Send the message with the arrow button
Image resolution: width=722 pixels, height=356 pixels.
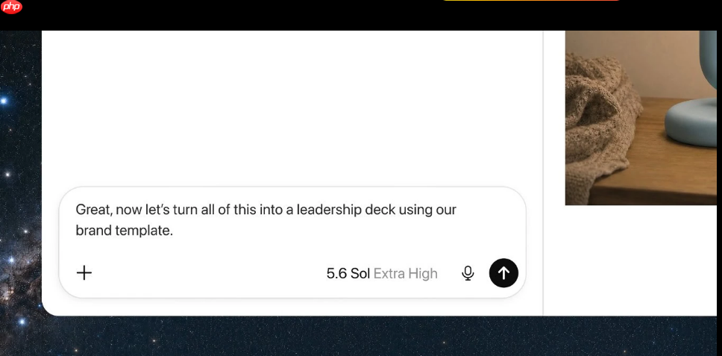pyautogui.click(x=503, y=273)
